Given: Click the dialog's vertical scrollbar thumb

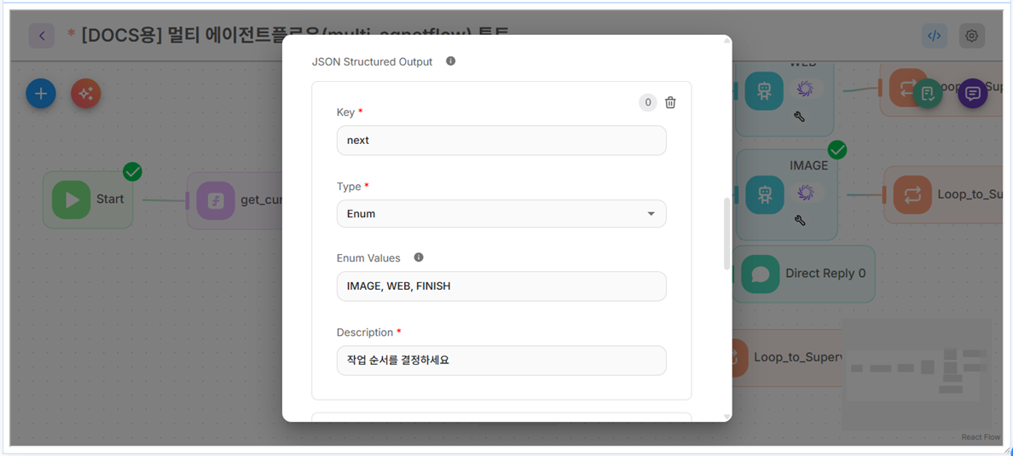Looking at the screenshot, I should (727, 234).
